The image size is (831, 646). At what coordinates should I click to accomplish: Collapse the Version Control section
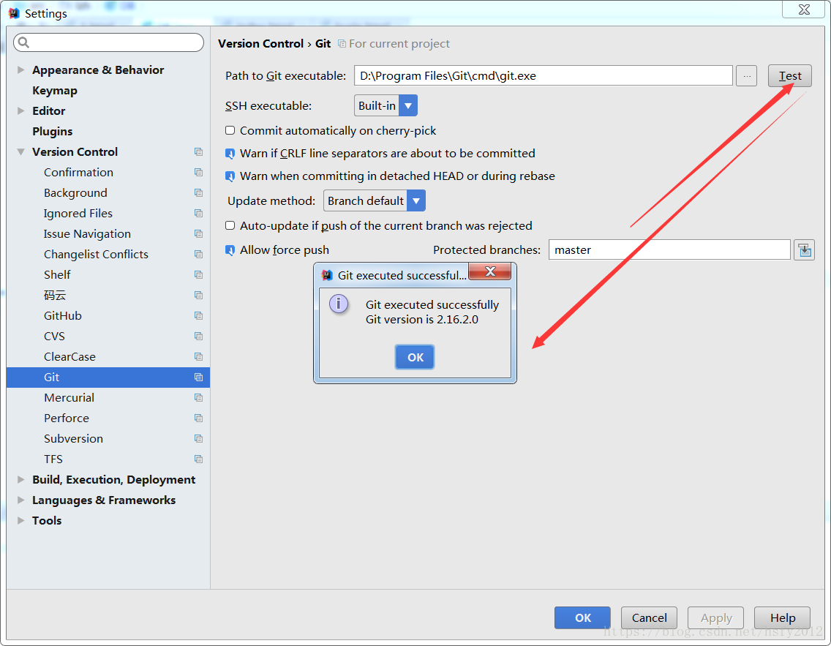click(20, 152)
